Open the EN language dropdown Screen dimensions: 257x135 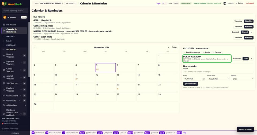tap(176, 3)
